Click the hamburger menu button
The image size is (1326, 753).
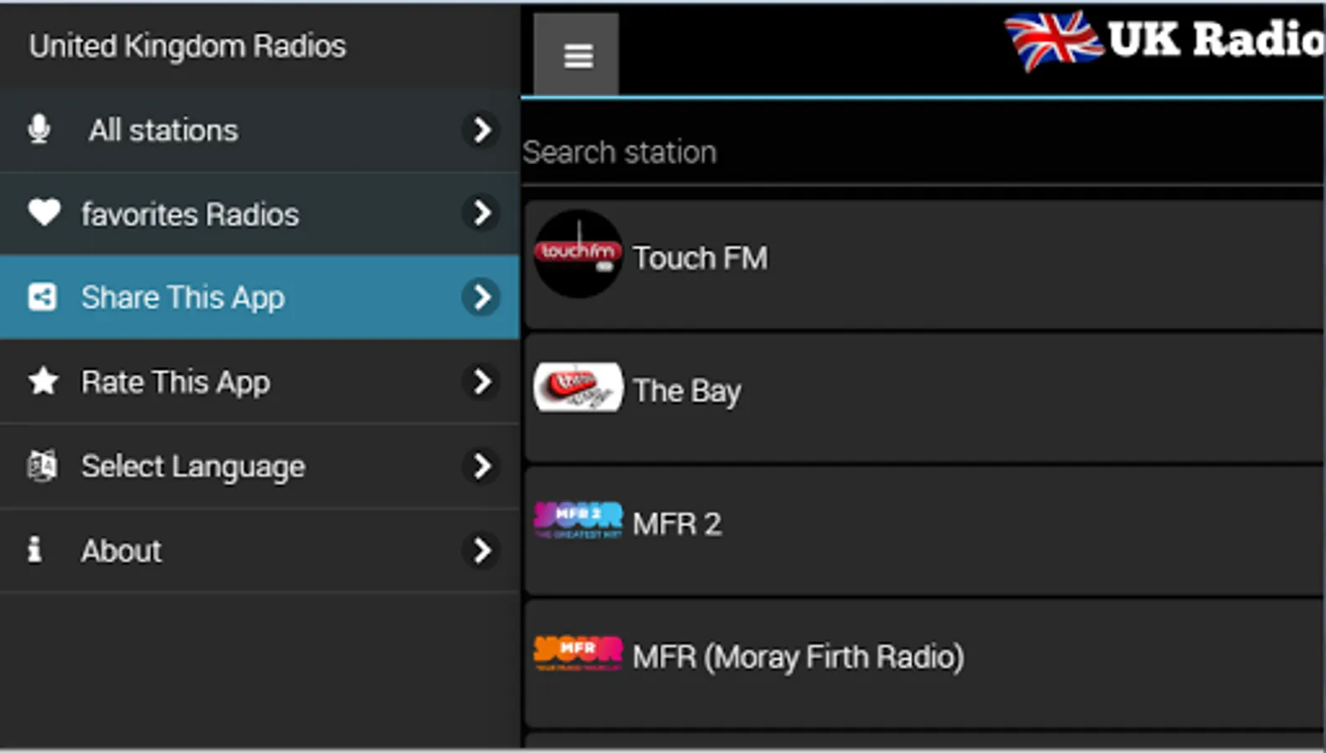577,55
